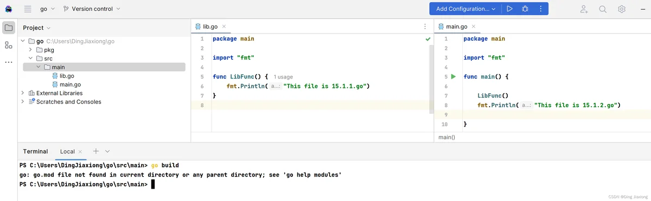651x201 pixels.
Task: Close the lib.go tab
Action: [x=224, y=26]
